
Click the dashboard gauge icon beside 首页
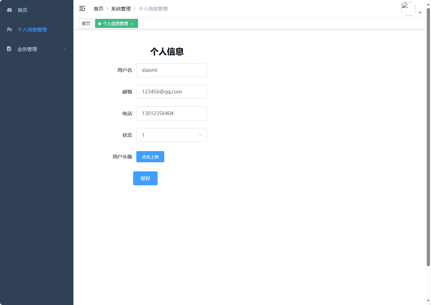(x=9, y=10)
